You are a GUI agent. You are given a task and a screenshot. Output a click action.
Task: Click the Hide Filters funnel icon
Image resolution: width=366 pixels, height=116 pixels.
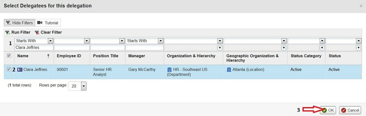pos(8,23)
